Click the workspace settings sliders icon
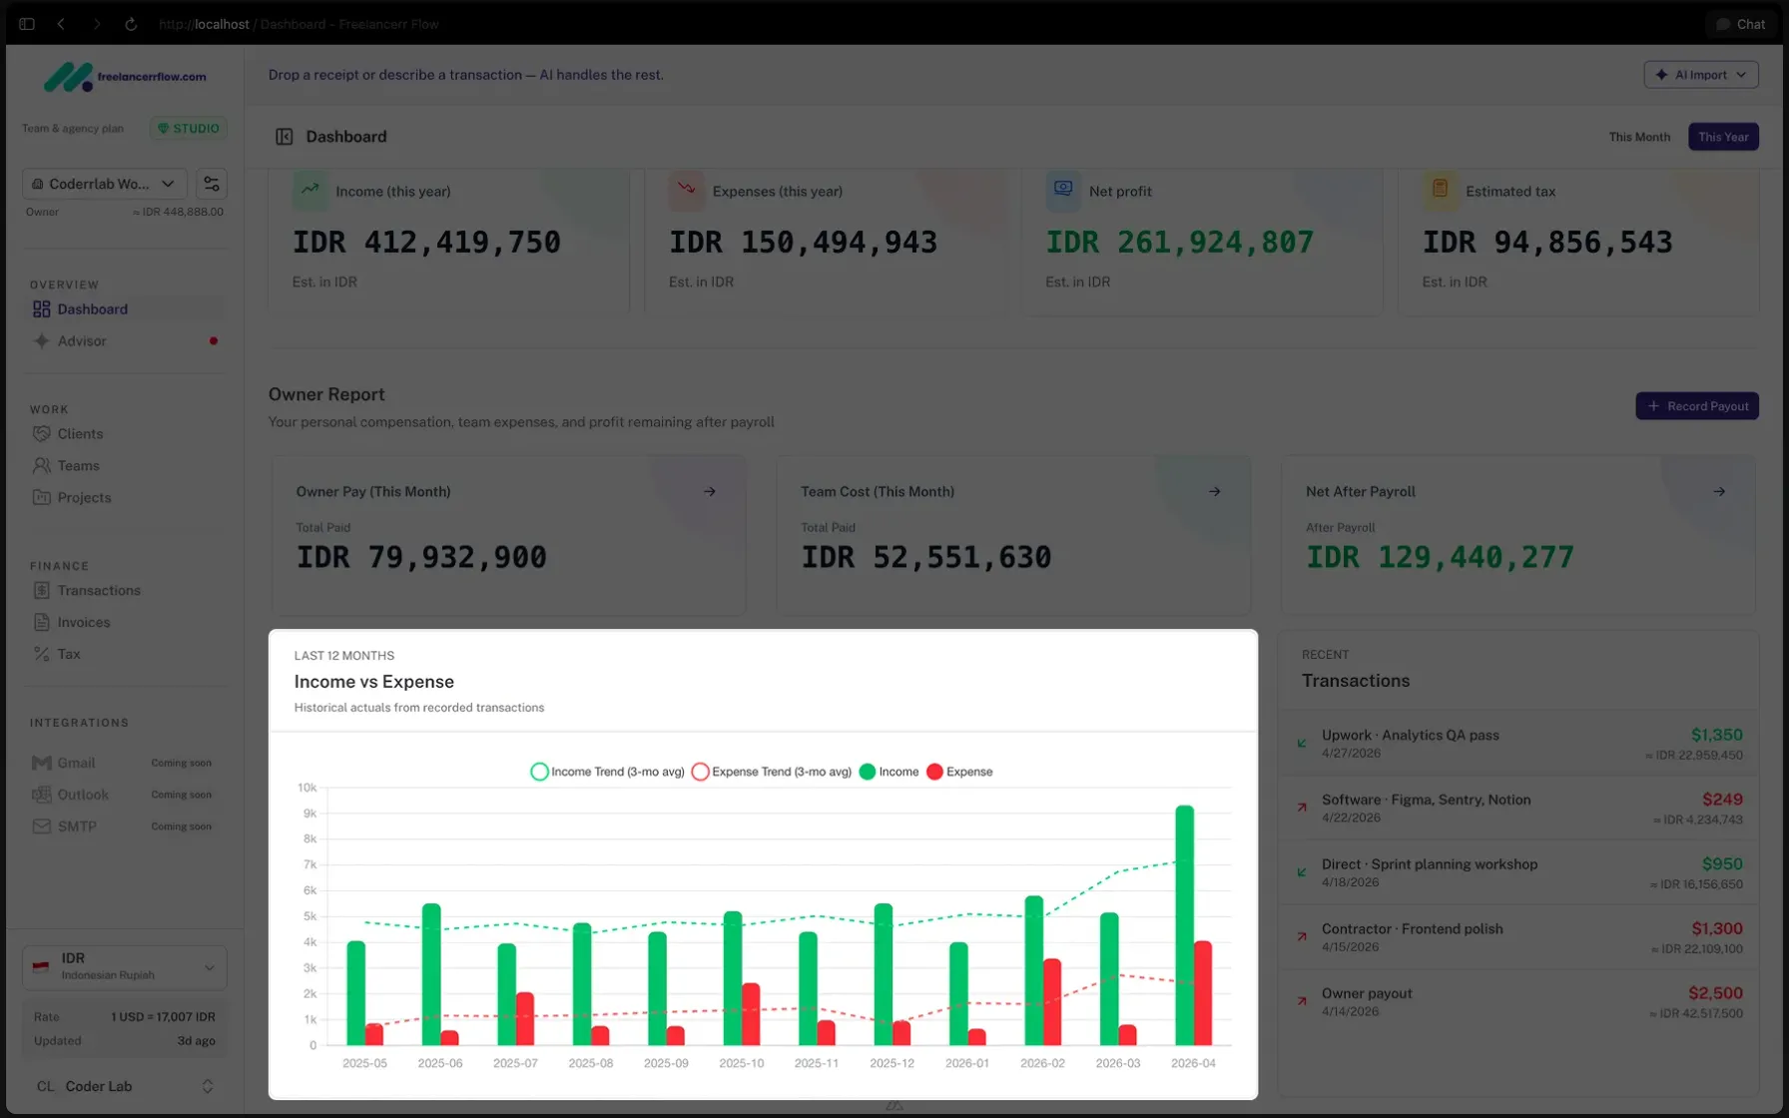The width and height of the screenshot is (1789, 1118). (212, 184)
